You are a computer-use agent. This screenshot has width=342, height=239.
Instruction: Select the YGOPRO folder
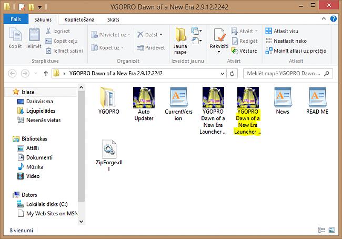click(108, 101)
